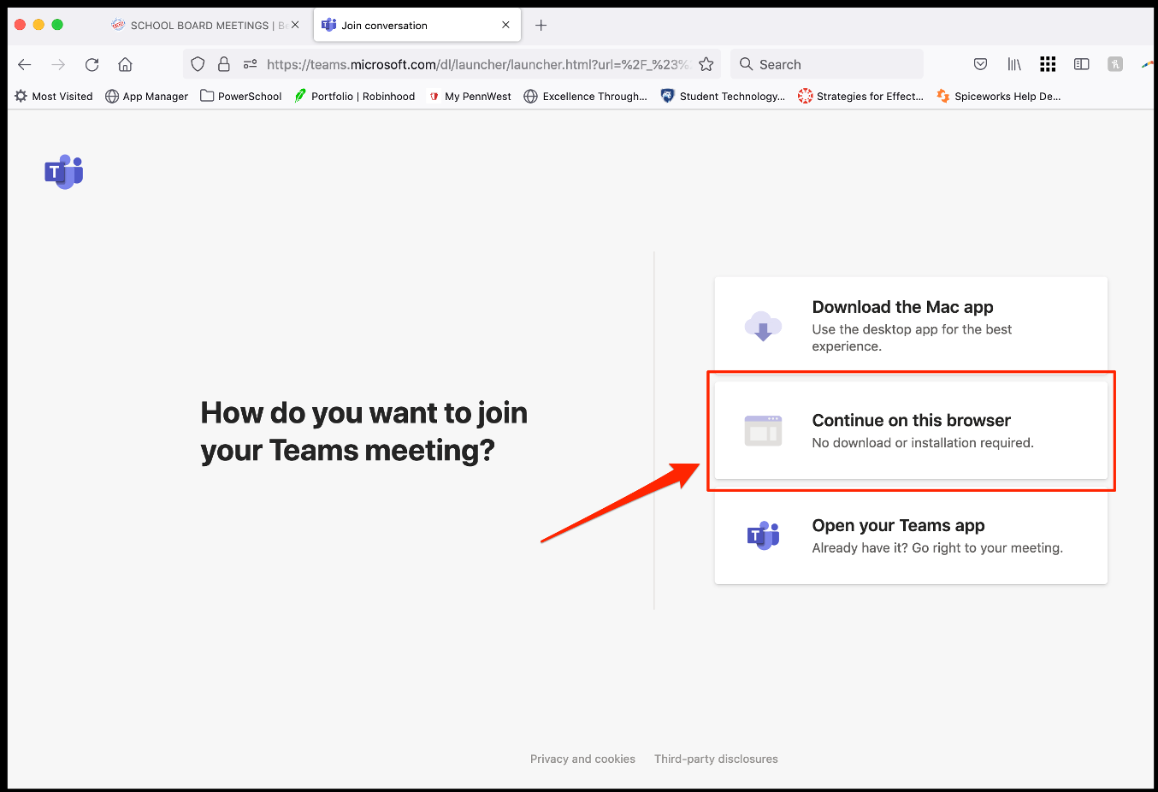Image resolution: width=1158 pixels, height=792 pixels.
Task: Reload the current page
Action: tap(92, 64)
